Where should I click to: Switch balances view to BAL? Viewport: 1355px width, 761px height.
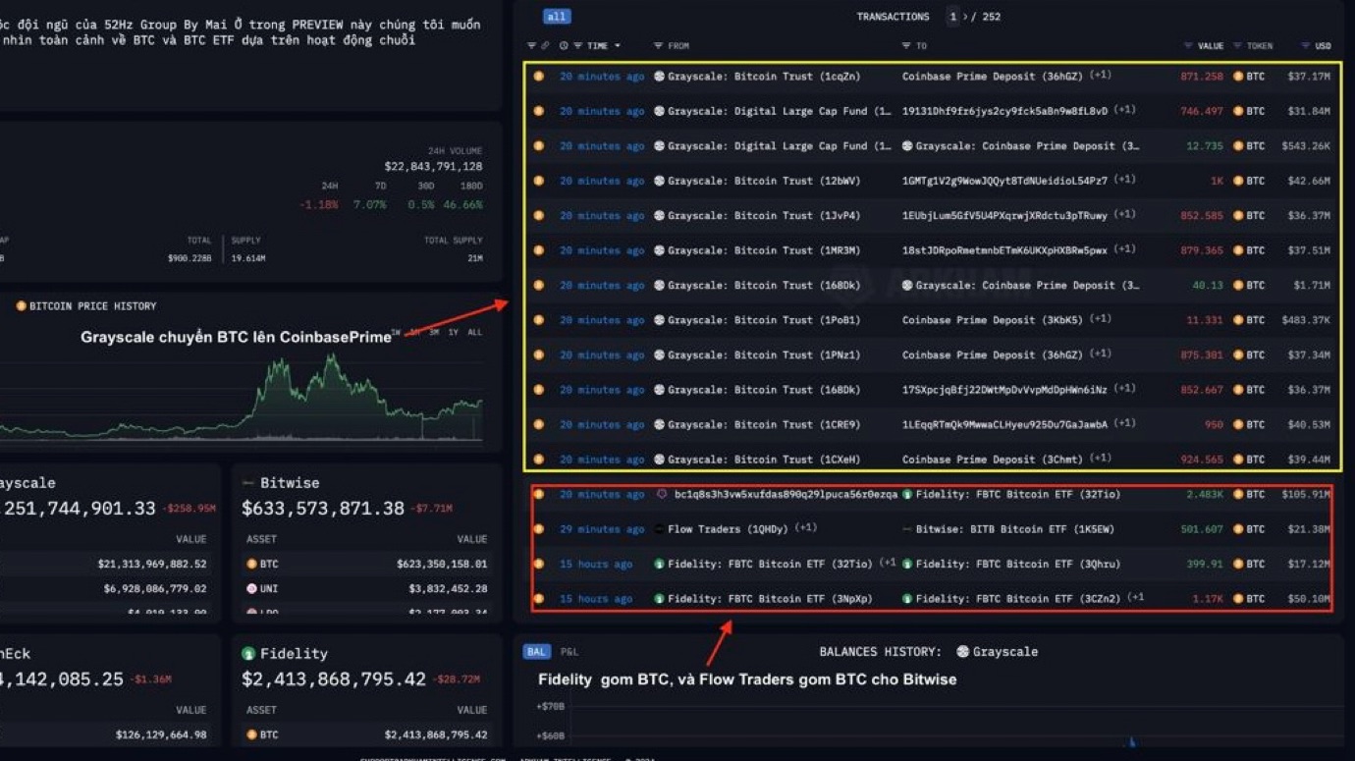coord(536,652)
